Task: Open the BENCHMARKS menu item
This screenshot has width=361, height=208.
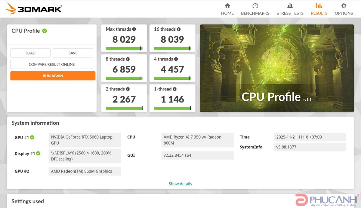Action: 255,9
